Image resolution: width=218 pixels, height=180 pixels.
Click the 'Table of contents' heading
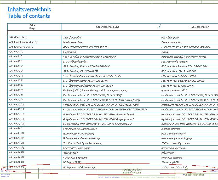(29, 16)
